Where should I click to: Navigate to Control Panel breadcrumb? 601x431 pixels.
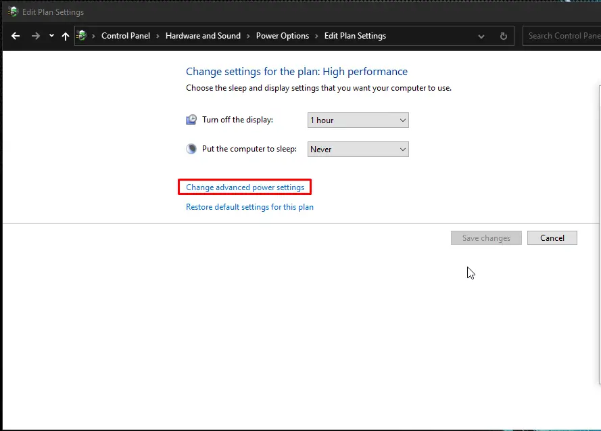[126, 36]
